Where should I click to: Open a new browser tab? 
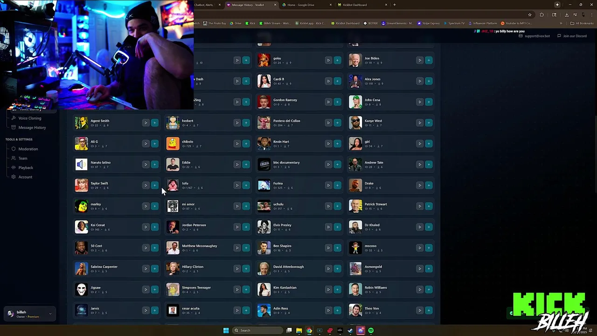pos(395,5)
